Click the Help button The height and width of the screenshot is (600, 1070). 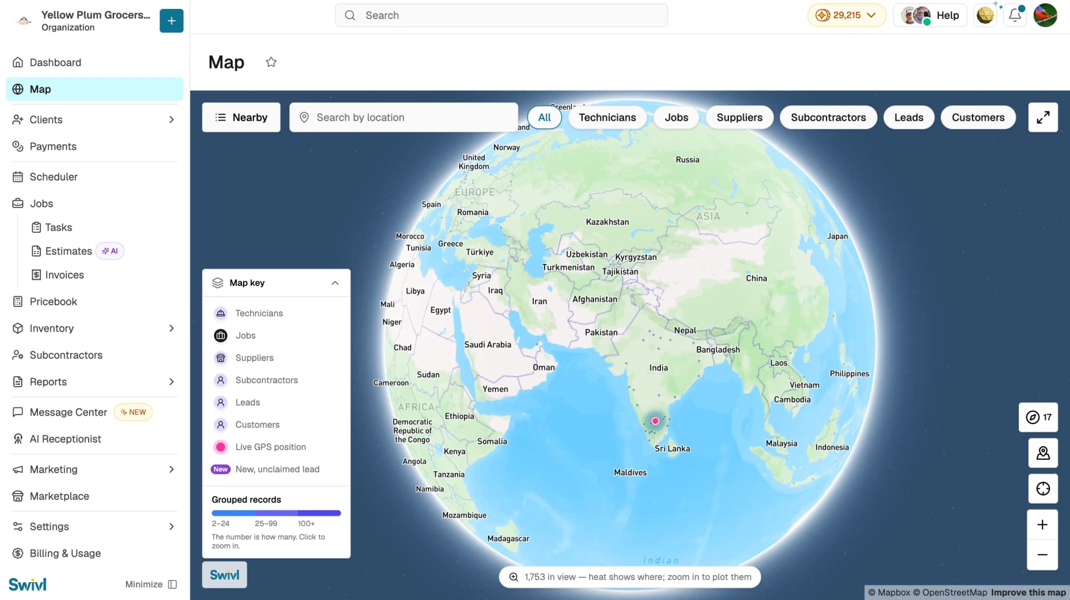coord(930,15)
